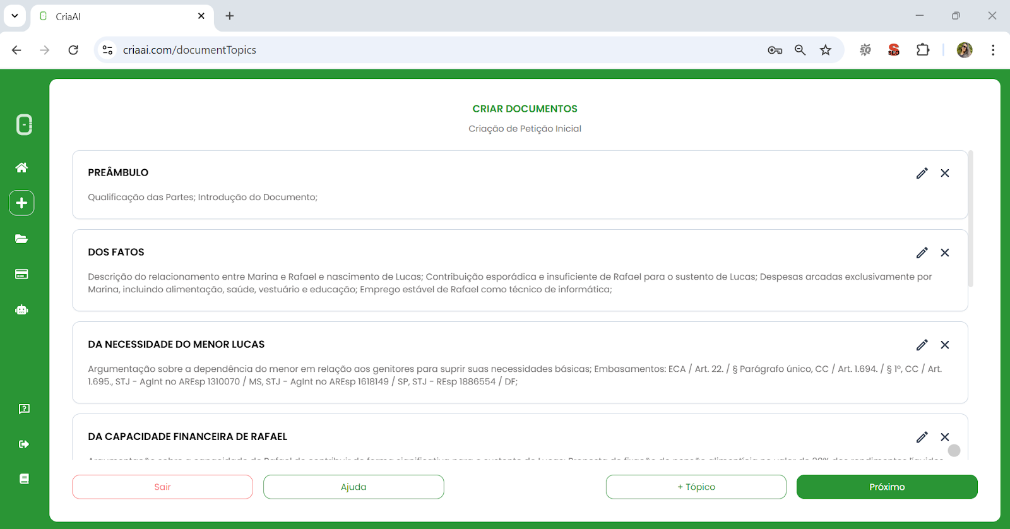Click the logout icon in sidebar
Viewport: 1010px width, 529px height.
coord(24,444)
